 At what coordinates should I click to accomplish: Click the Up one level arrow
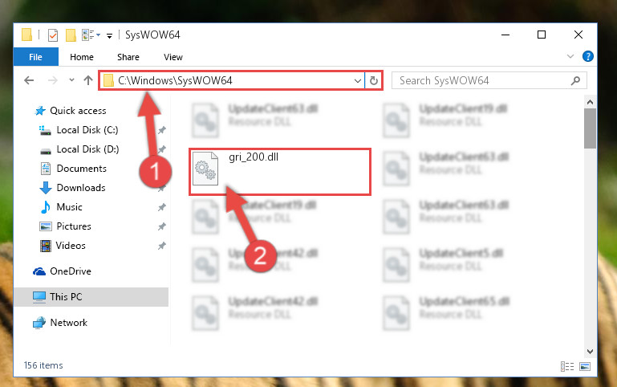click(x=88, y=80)
